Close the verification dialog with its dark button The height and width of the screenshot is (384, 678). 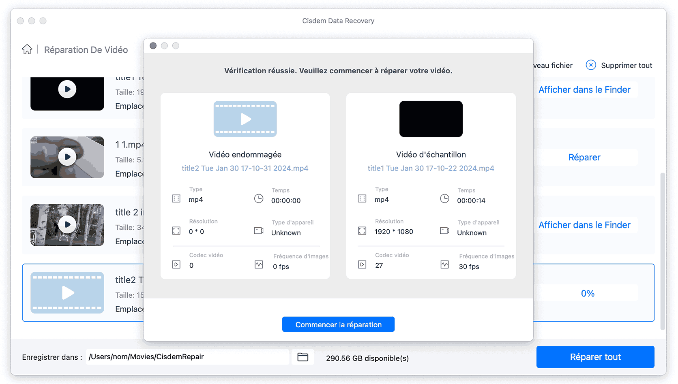click(x=153, y=46)
